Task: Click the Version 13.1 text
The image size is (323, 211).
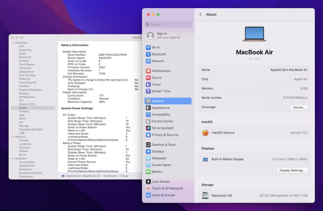Action: click(x=299, y=133)
